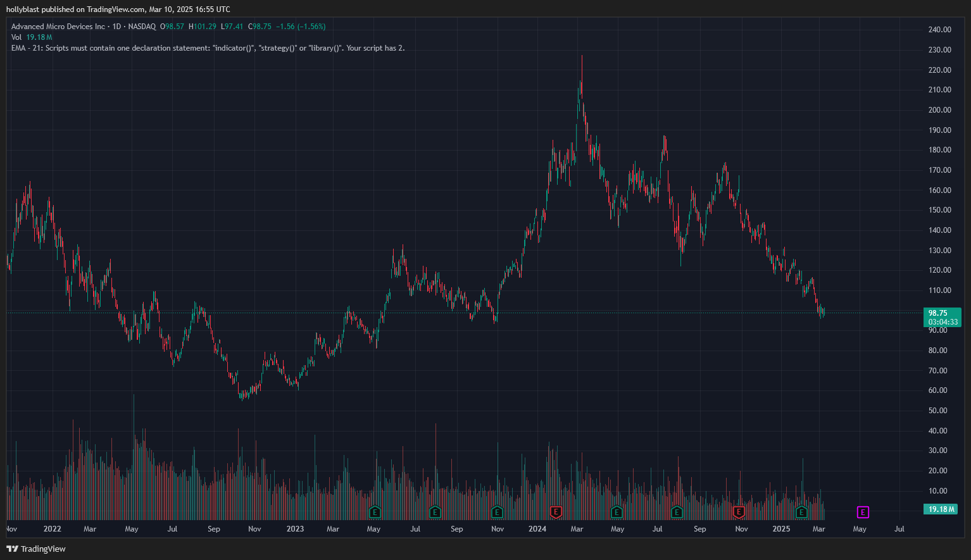Click the green earnings marker at May 2023
This screenshot has height=560, width=971.
375,512
